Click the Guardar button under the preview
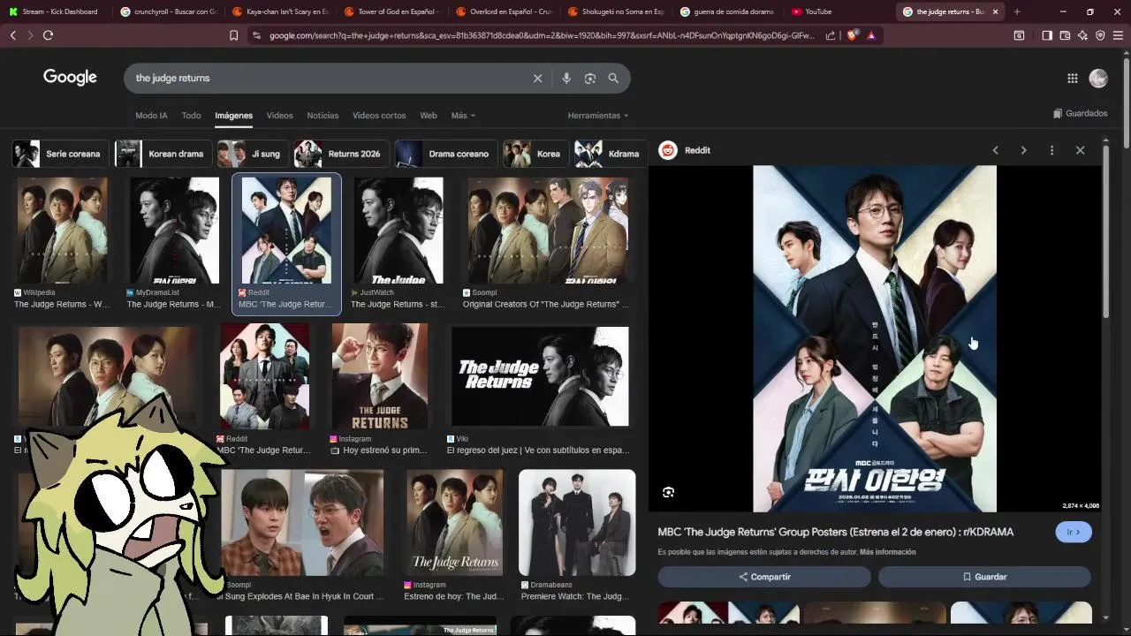 (x=984, y=577)
